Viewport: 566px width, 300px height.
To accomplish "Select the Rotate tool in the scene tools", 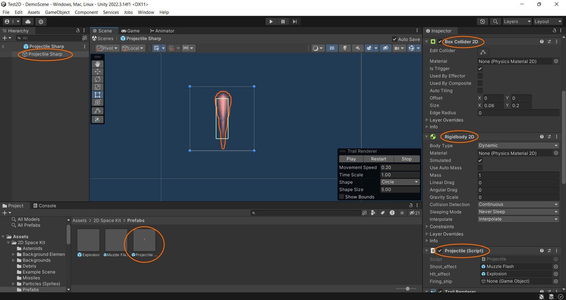I will 98,80.
